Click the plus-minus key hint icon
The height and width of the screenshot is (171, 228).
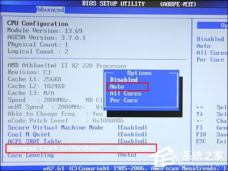click(199, 121)
